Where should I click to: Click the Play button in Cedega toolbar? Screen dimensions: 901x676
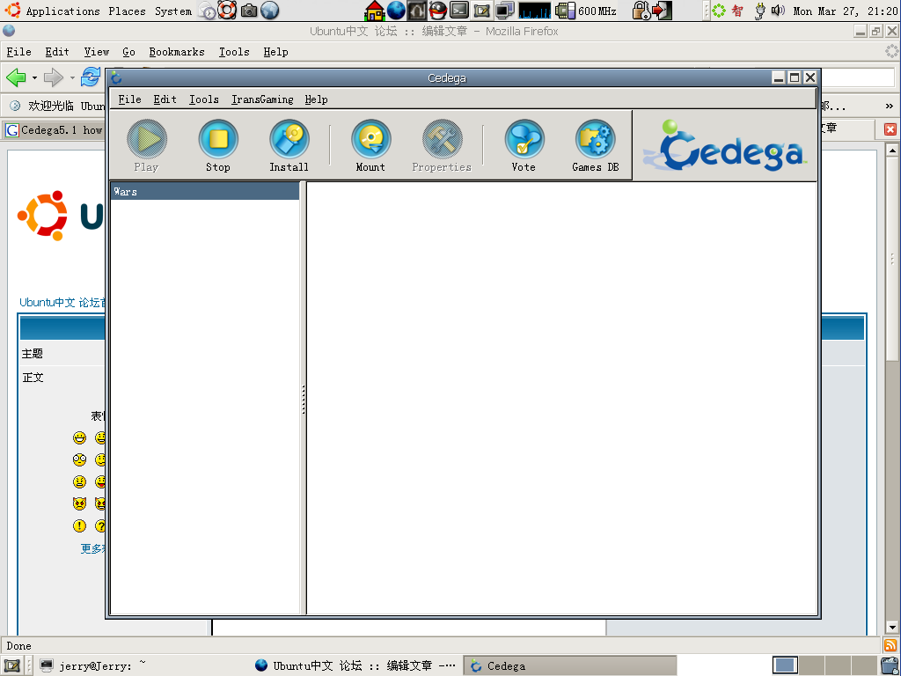point(147,145)
